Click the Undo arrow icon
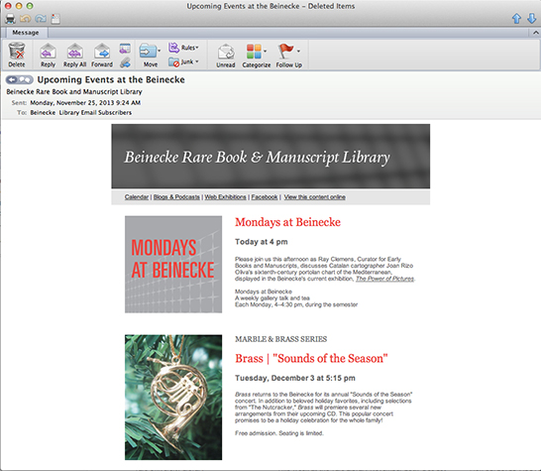The image size is (541, 471). coord(25,18)
